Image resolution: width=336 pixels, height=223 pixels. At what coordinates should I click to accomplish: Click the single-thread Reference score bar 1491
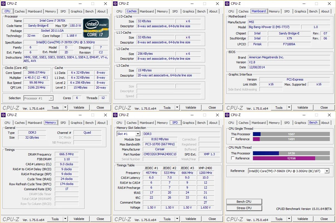pos(291,139)
